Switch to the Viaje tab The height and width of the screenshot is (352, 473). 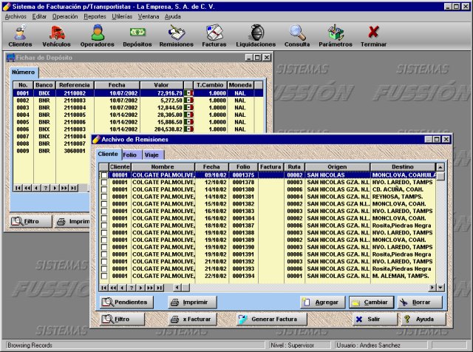tap(152, 155)
